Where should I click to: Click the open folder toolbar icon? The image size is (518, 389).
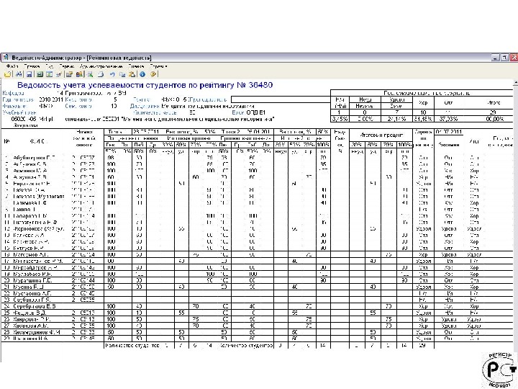tap(7, 74)
